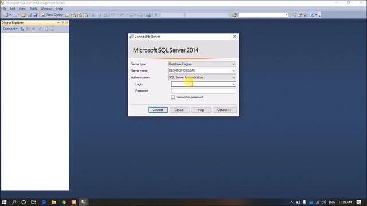367x206 pixels.
Task: Open the Help menu
Action: (x=60, y=9)
